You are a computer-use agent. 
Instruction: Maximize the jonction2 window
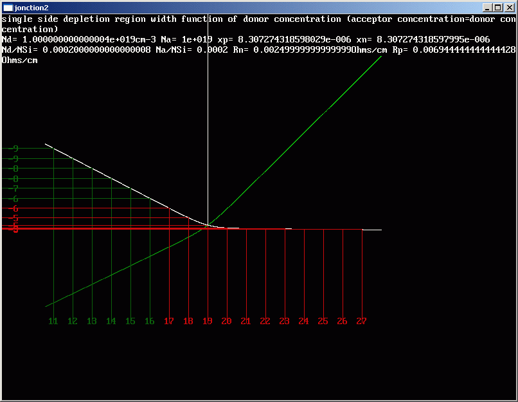coord(498,7)
